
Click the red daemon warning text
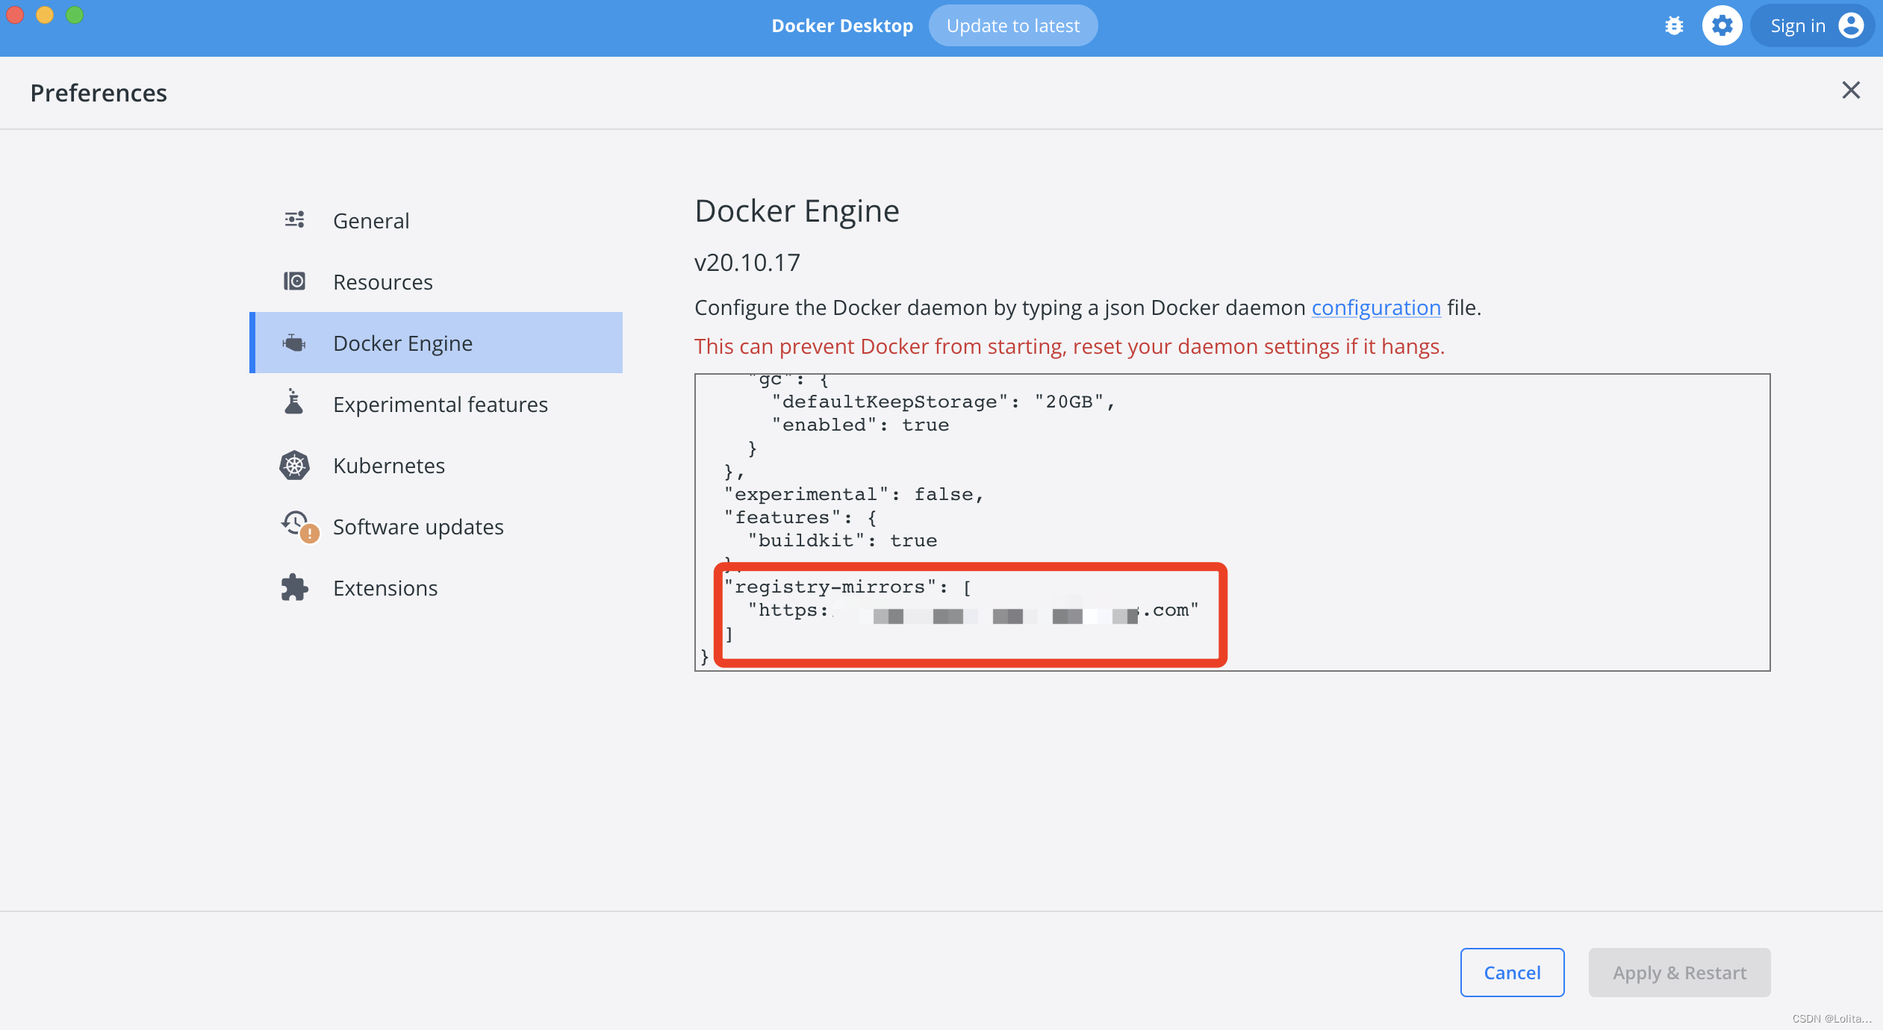1069,346
